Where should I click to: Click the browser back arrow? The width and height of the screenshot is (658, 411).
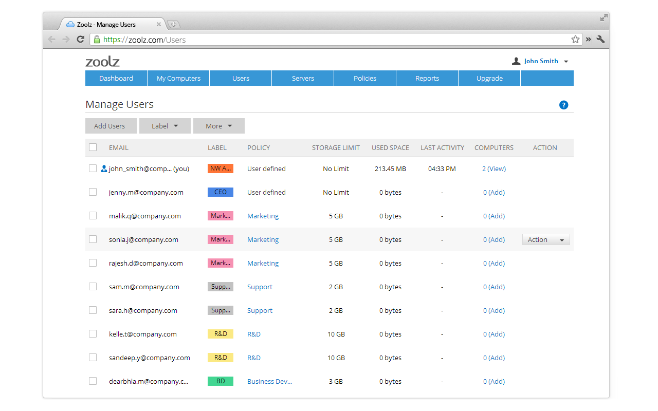pyautogui.click(x=51, y=40)
